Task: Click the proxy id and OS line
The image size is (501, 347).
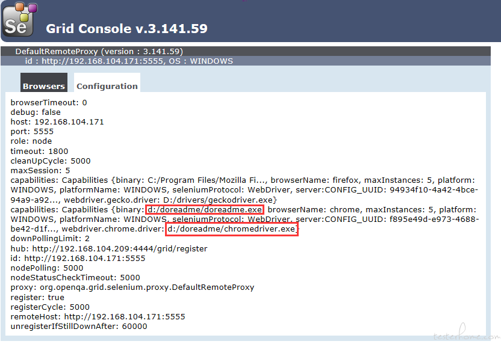Action: click(129, 61)
